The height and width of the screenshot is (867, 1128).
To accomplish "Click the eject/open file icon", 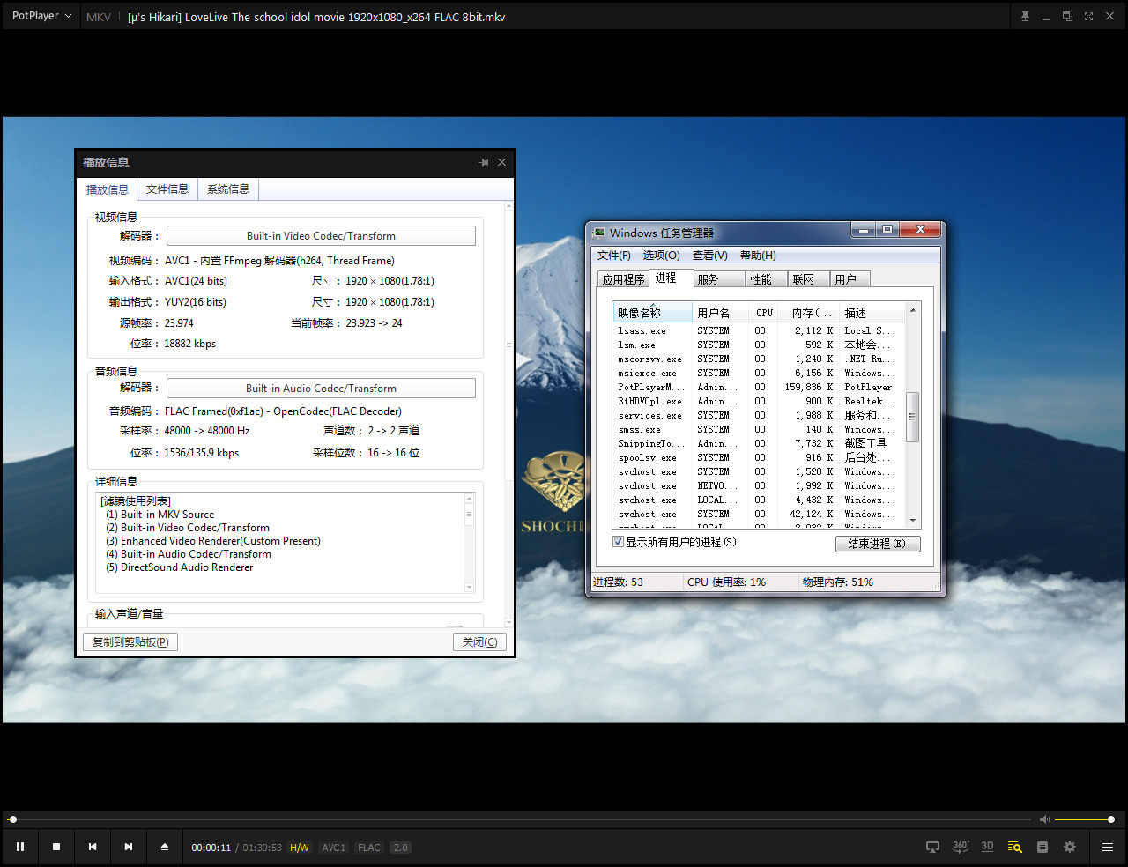I will [x=165, y=847].
